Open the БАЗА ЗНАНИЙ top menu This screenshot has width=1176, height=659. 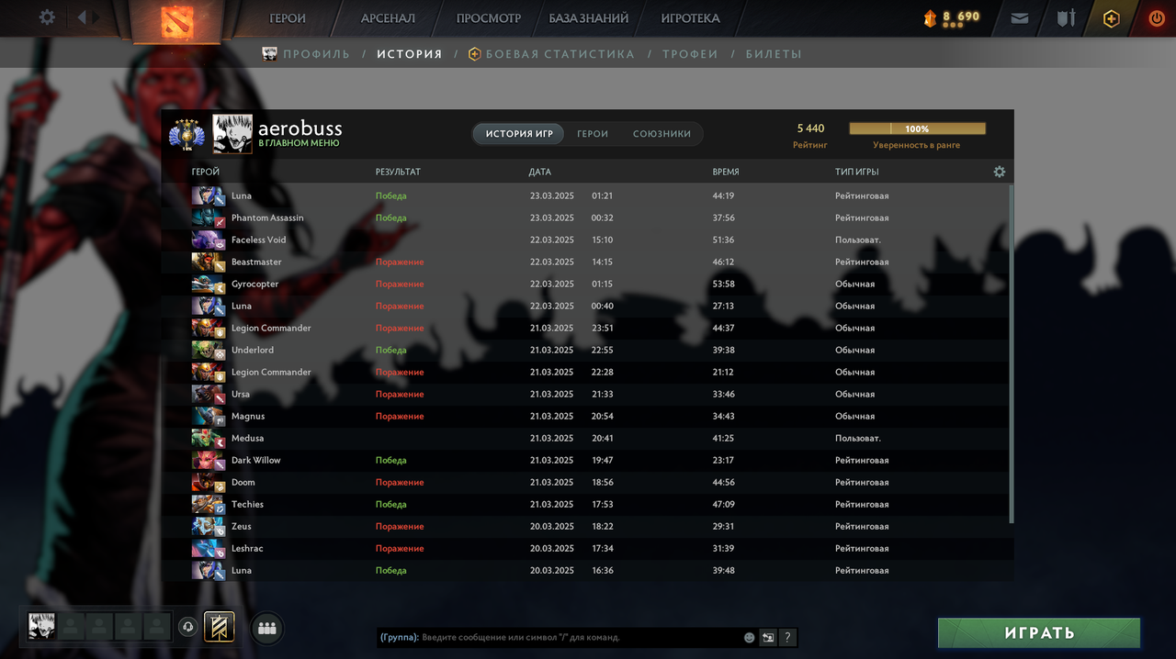589,18
